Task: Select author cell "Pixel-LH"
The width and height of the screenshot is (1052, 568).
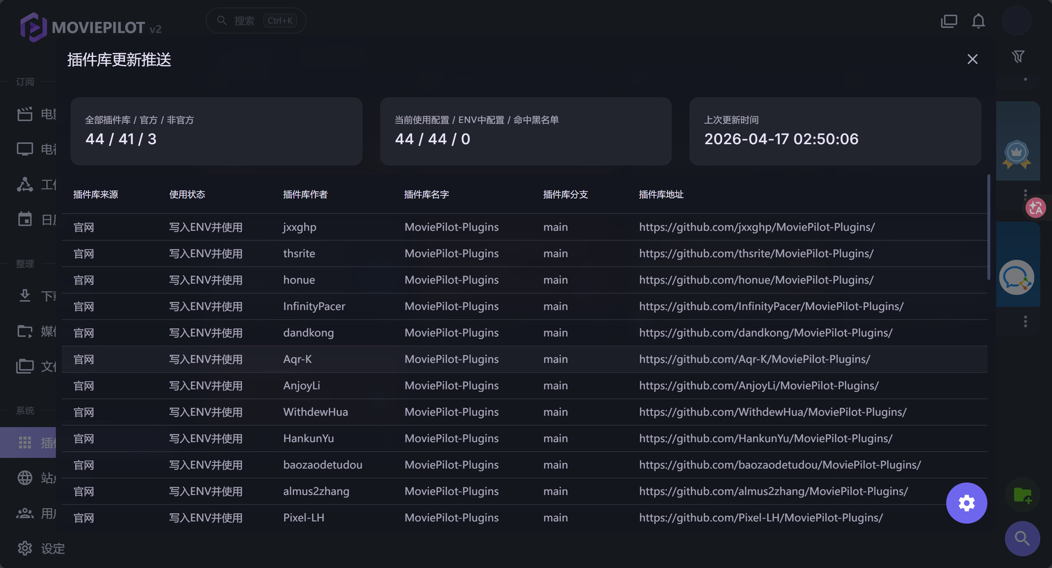Action: click(x=304, y=518)
